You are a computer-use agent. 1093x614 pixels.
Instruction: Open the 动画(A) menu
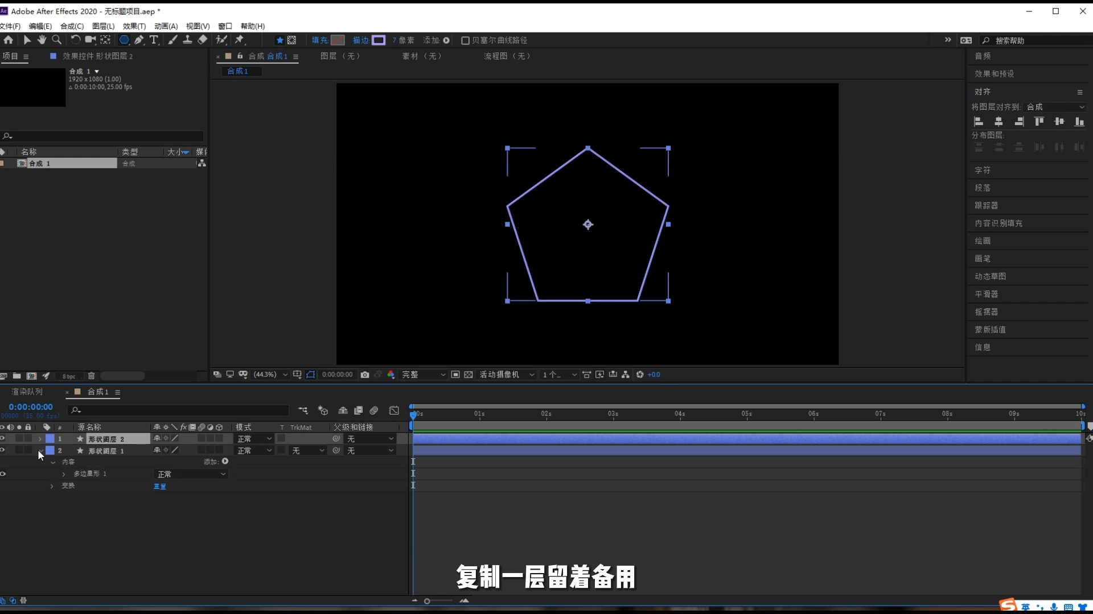tap(166, 26)
